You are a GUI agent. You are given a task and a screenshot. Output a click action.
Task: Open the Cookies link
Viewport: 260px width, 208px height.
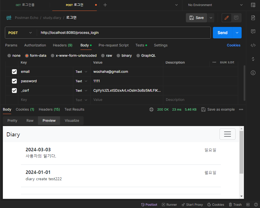click(234, 45)
